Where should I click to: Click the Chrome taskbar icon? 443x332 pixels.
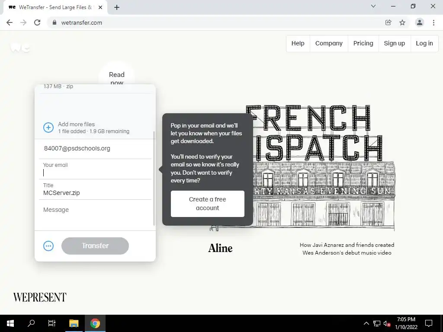95,323
